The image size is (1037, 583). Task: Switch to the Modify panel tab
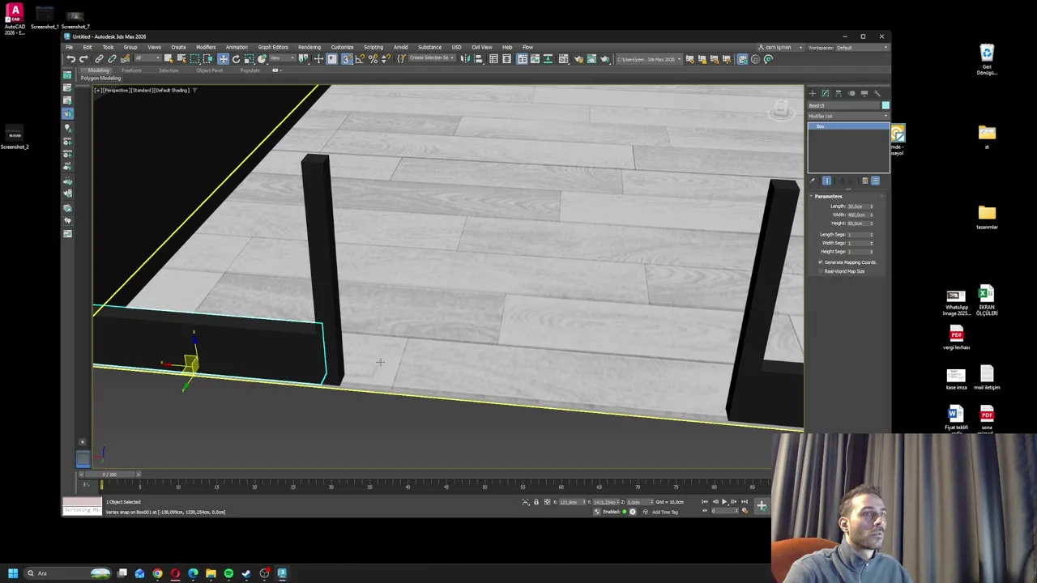pos(826,93)
